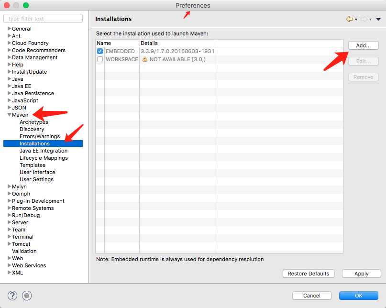Sort by the Details column header
The width and height of the screenshot is (386, 308).
(177, 43)
